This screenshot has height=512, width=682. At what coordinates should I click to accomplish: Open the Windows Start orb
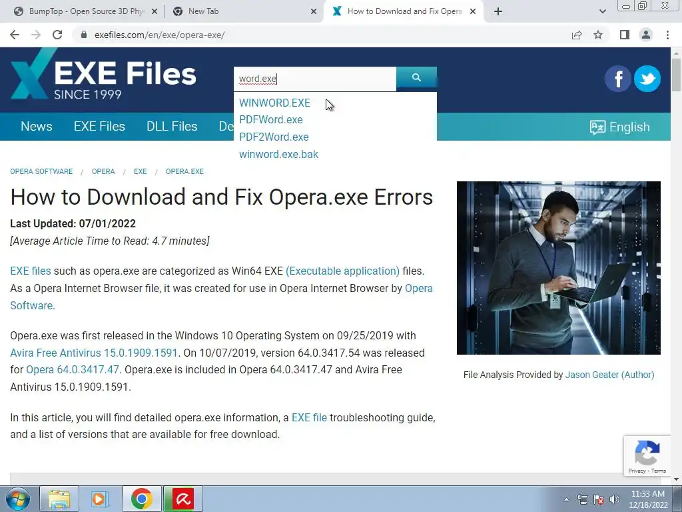18,499
